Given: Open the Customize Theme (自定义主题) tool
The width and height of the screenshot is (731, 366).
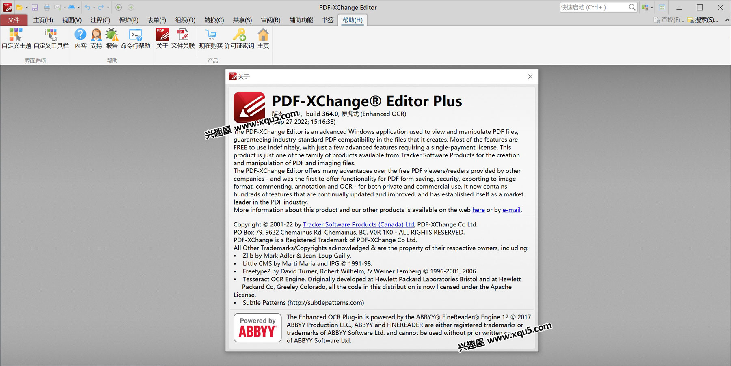Looking at the screenshot, I should (x=16, y=39).
